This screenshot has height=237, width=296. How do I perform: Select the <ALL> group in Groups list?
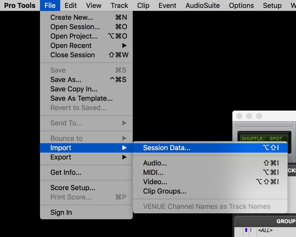[x=265, y=230]
